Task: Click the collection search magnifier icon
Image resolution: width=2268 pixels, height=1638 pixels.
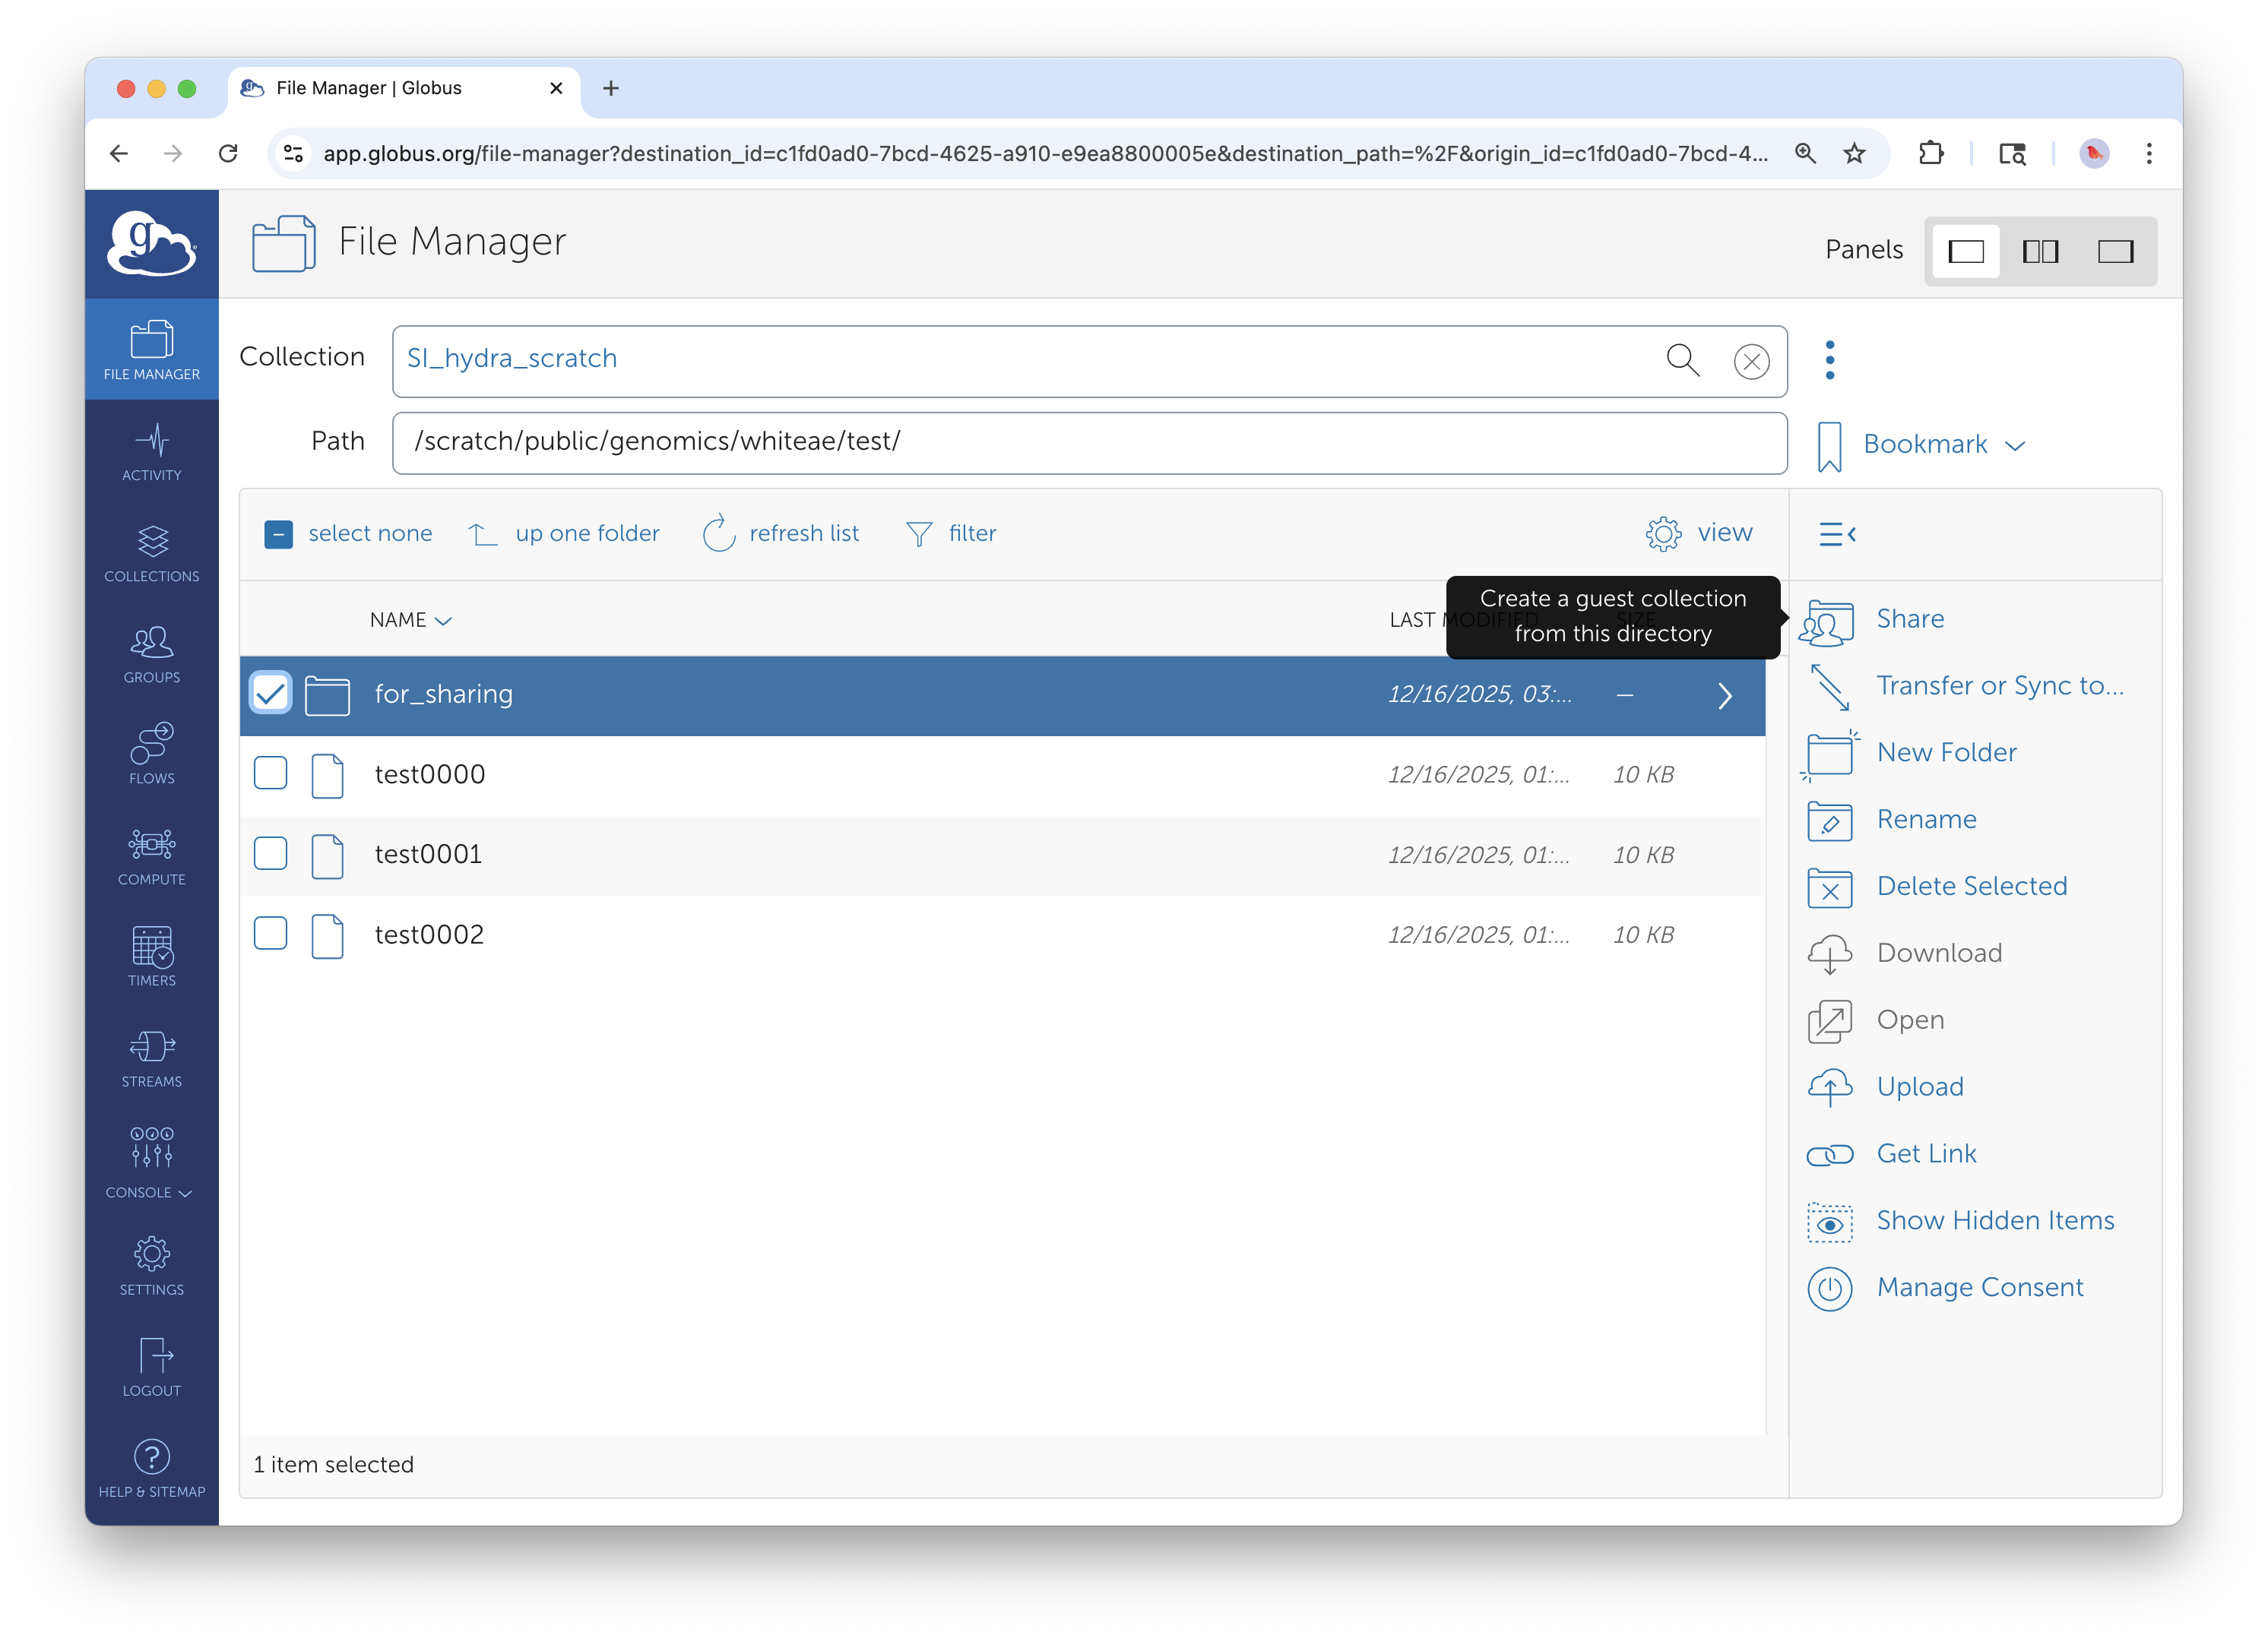Action: 1682,360
